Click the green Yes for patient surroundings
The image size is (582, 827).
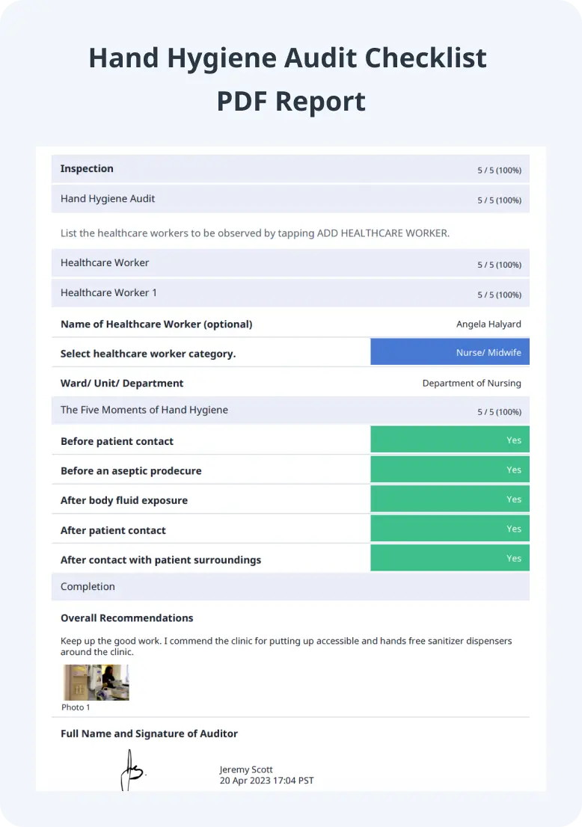(450, 558)
